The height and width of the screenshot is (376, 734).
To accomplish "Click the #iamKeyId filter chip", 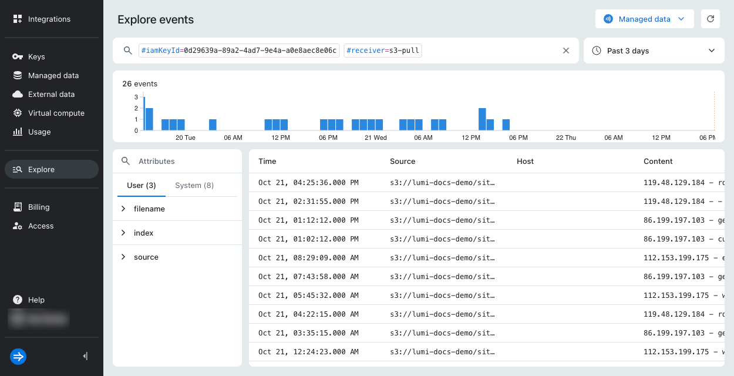I will (239, 51).
